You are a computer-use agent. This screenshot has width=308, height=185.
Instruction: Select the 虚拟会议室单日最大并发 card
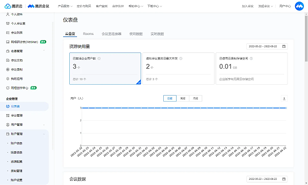click(x=178, y=69)
